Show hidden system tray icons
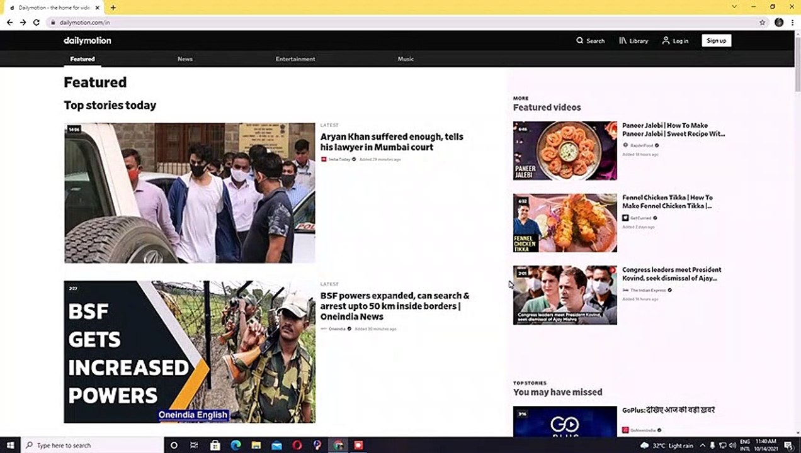This screenshot has width=801, height=453. click(x=704, y=445)
